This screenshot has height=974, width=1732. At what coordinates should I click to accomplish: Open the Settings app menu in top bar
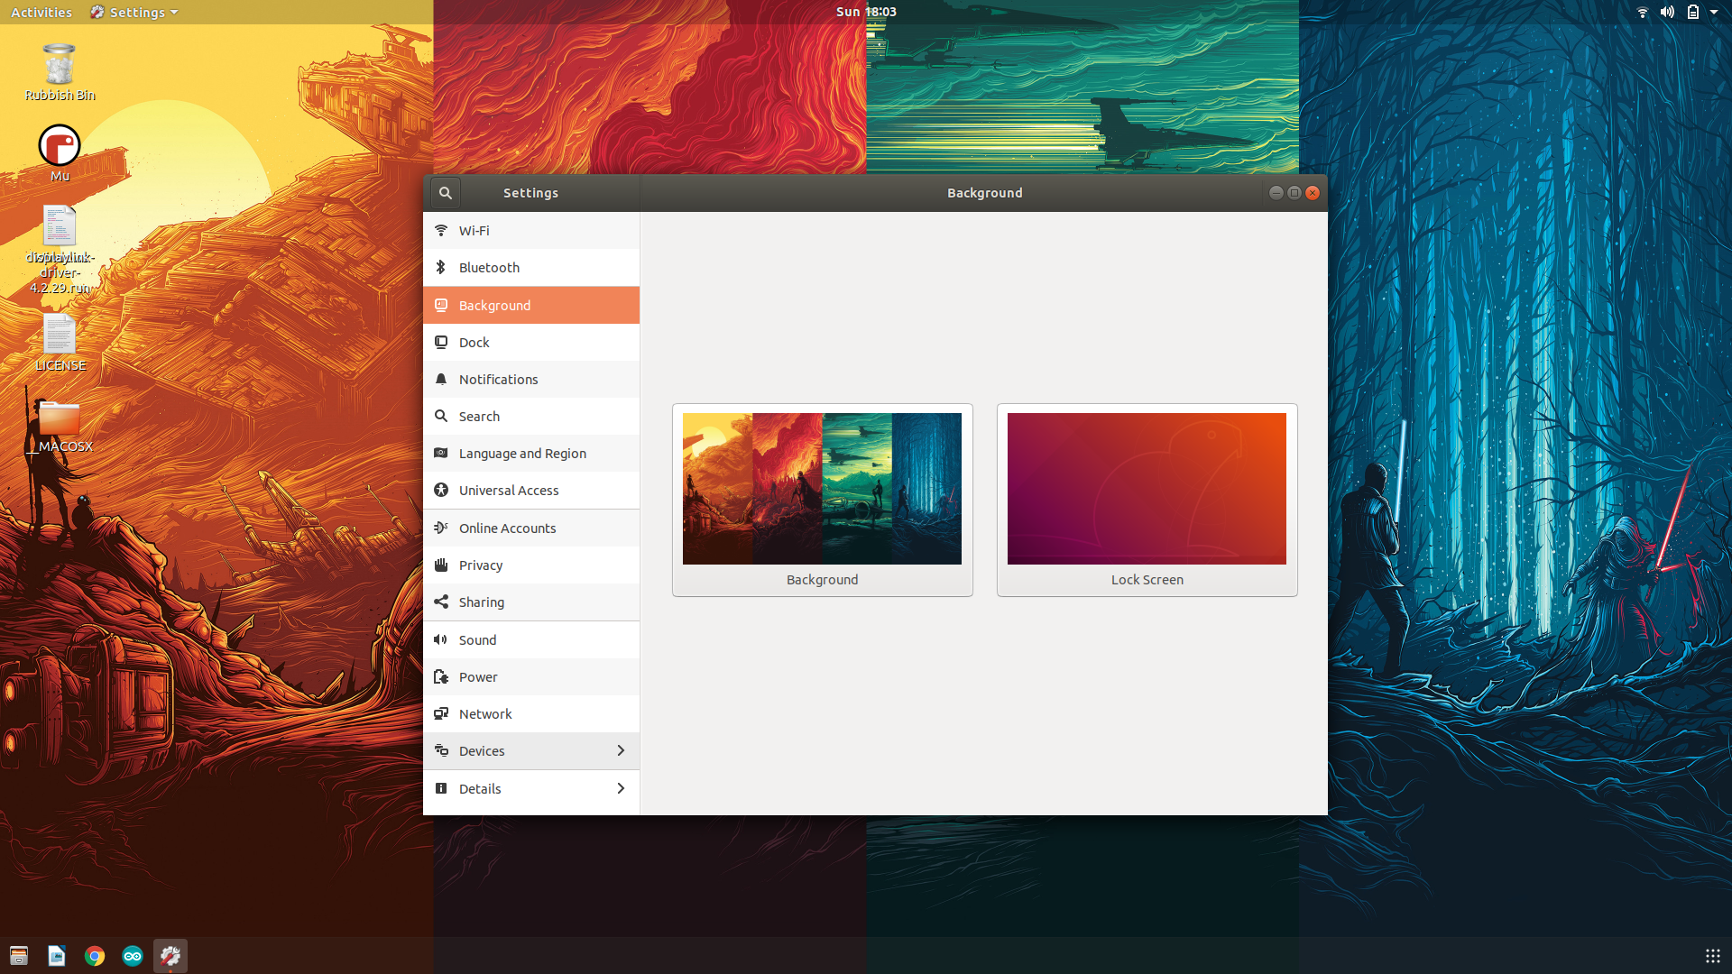pyautogui.click(x=134, y=12)
